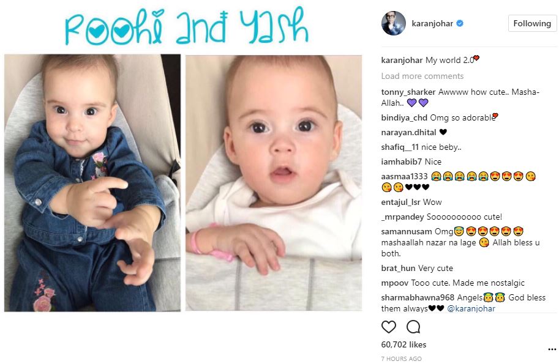This screenshot has height=364, width=559.
Task: Visit mpoov's profile
Action: click(x=395, y=283)
